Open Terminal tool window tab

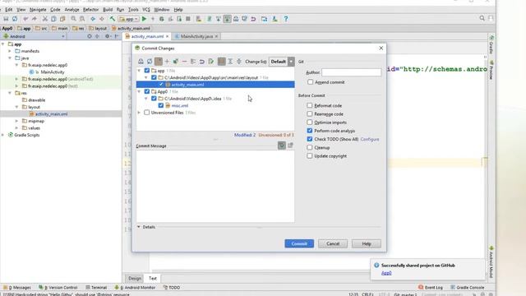click(96, 288)
